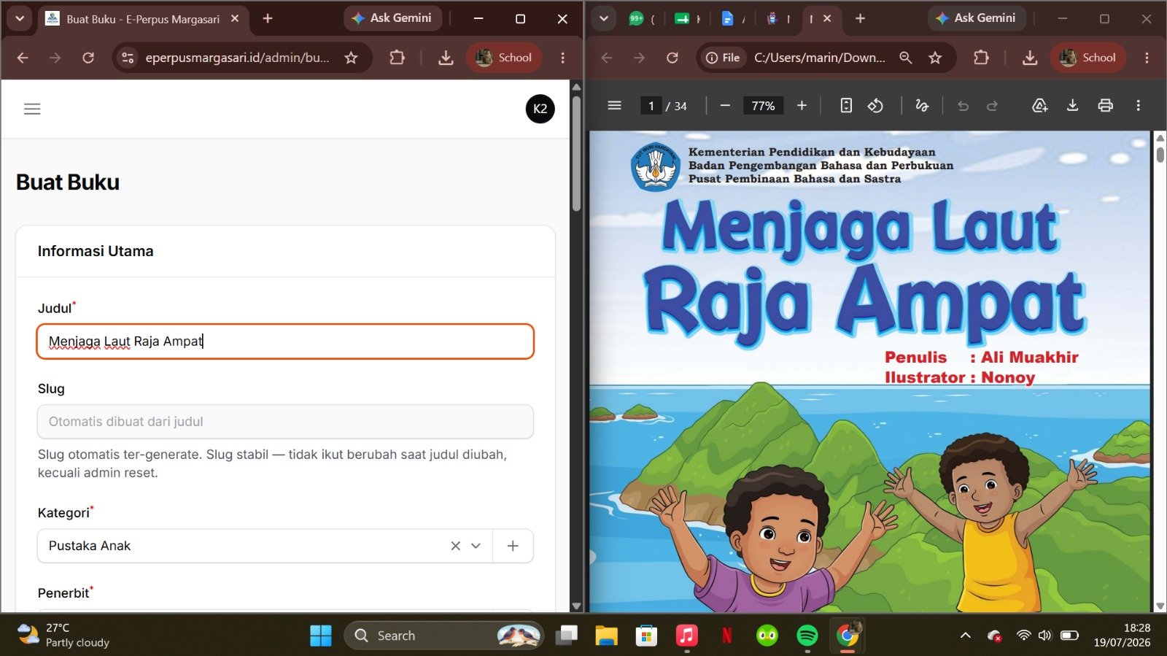Click the K2 user avatar

point(540,109)
